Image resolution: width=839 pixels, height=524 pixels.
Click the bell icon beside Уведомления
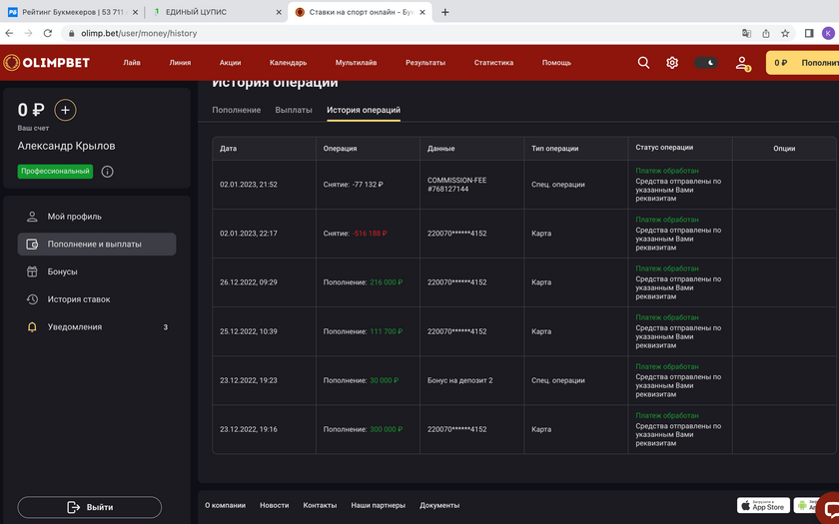coord(32,327)
